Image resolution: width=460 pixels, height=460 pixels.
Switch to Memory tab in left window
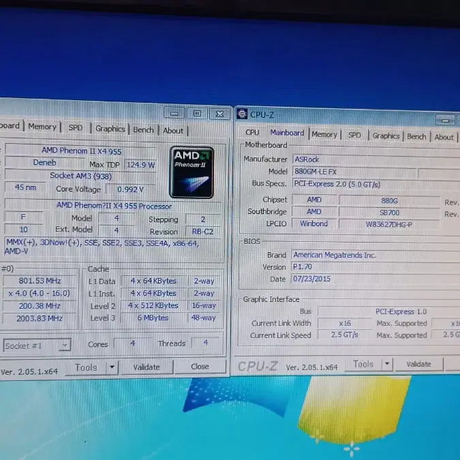(x=42, y=127)
